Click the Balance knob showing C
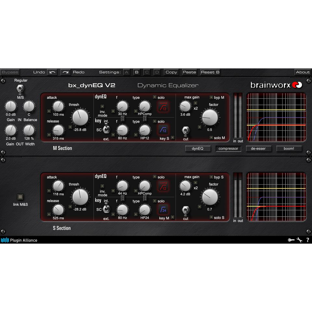Viewport: 312px width, 312px height. click(29, 106)
